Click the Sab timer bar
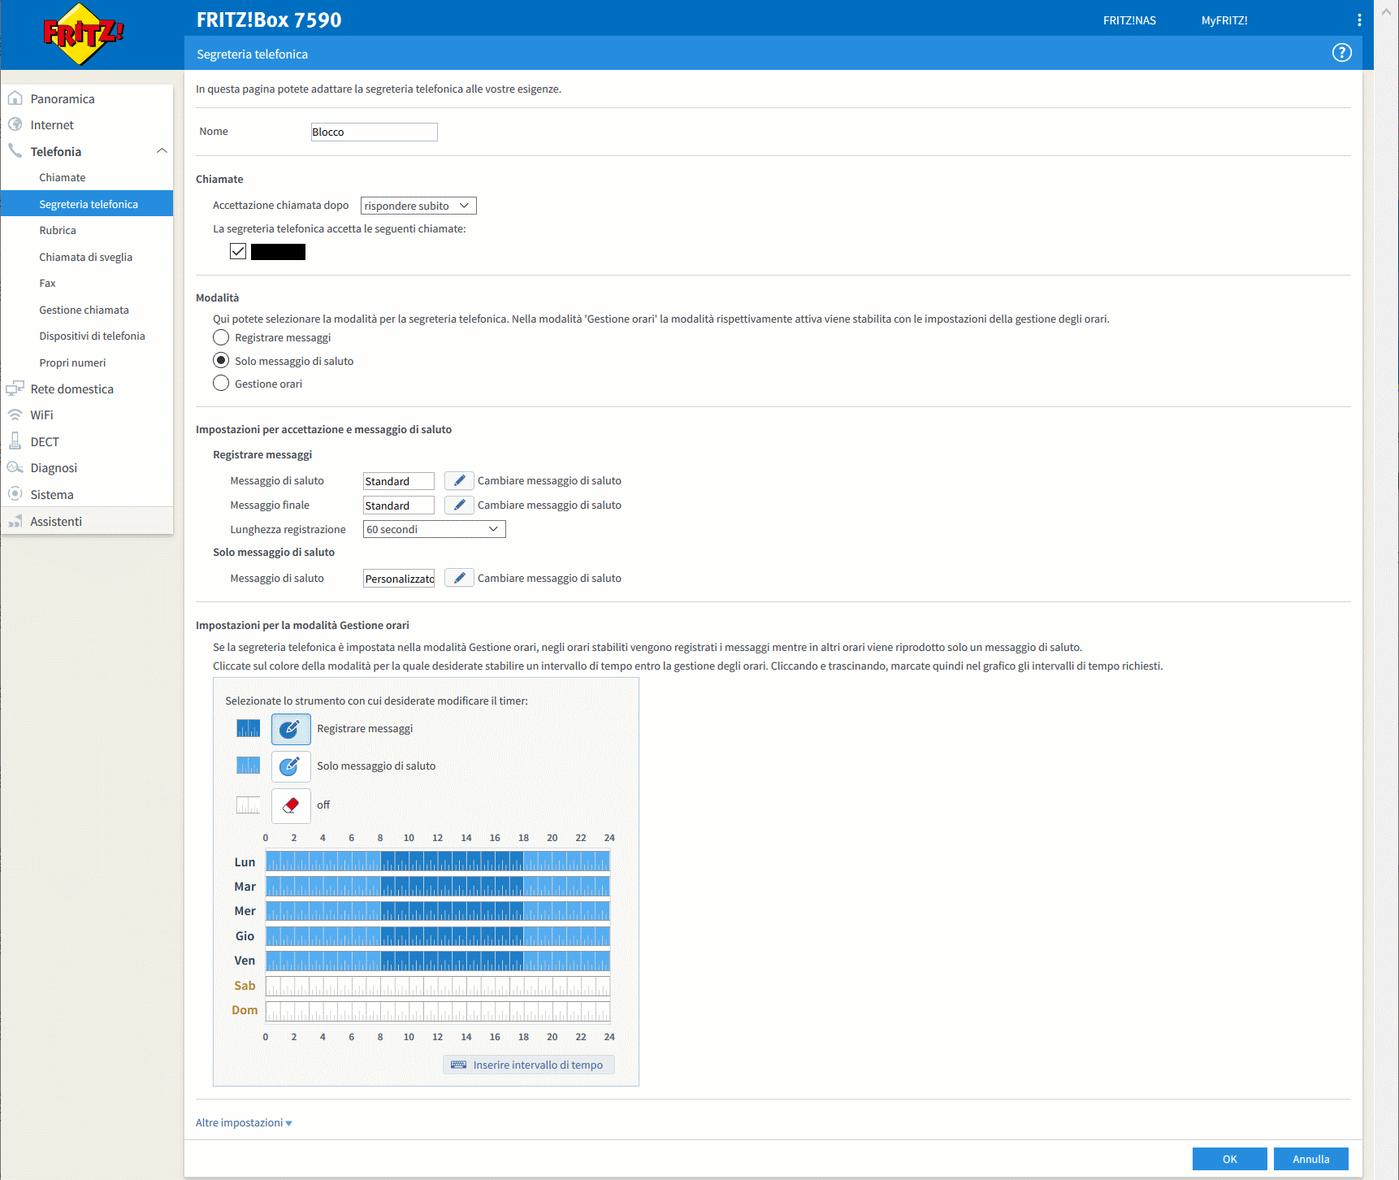Screen dimensions: 1399x1180 [x=438, y=986]
